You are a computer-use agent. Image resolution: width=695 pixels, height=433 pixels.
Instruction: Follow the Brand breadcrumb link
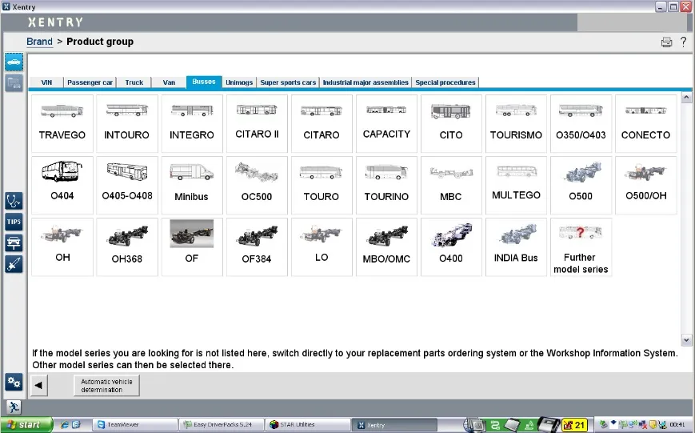pyautogui.click(x=39, y=42)
